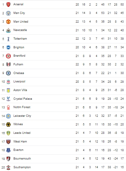Open the Fulham crest icon
Screen dimensions: 126x171
[8, 64]
